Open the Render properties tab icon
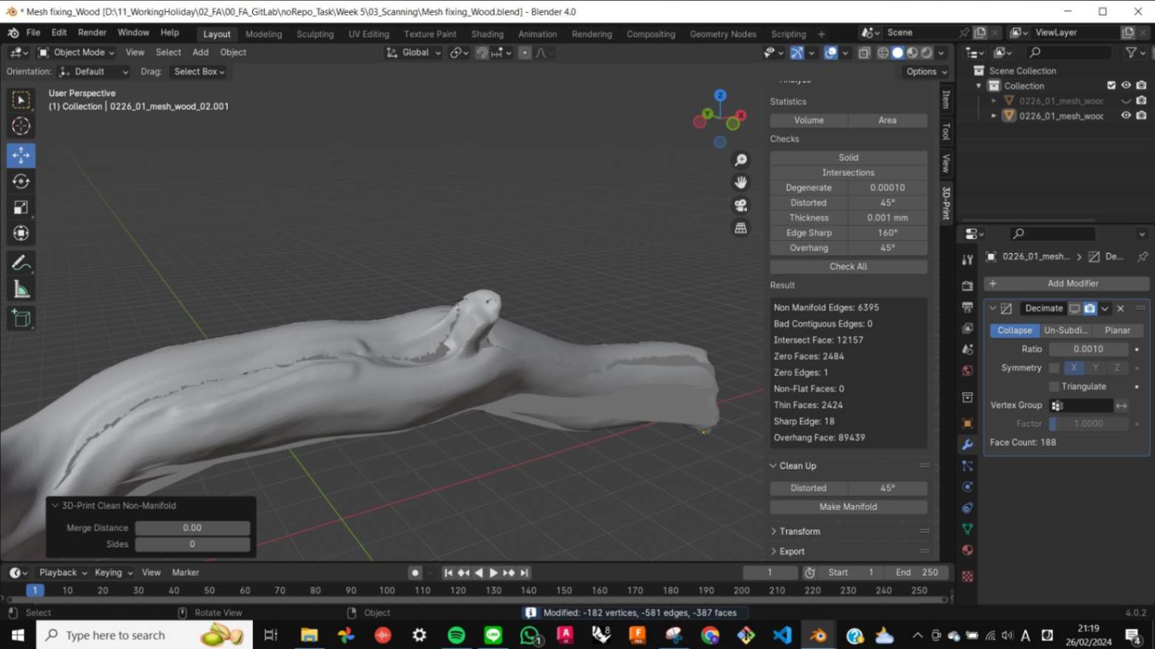1155x649 pixels. [967, 285]
